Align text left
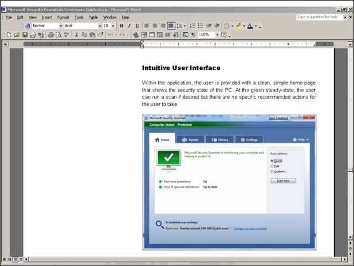The image size is (354, 266). click(x=147, y=26)
